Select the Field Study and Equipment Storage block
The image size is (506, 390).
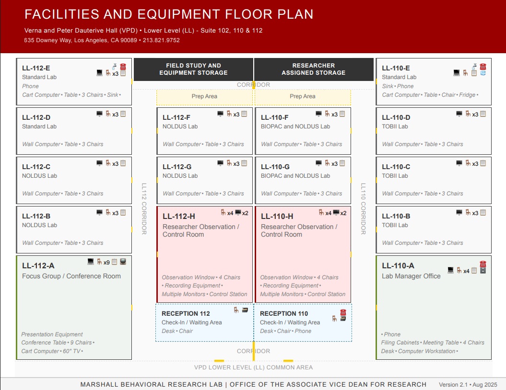pyautogui.click(x=193, y=69)
